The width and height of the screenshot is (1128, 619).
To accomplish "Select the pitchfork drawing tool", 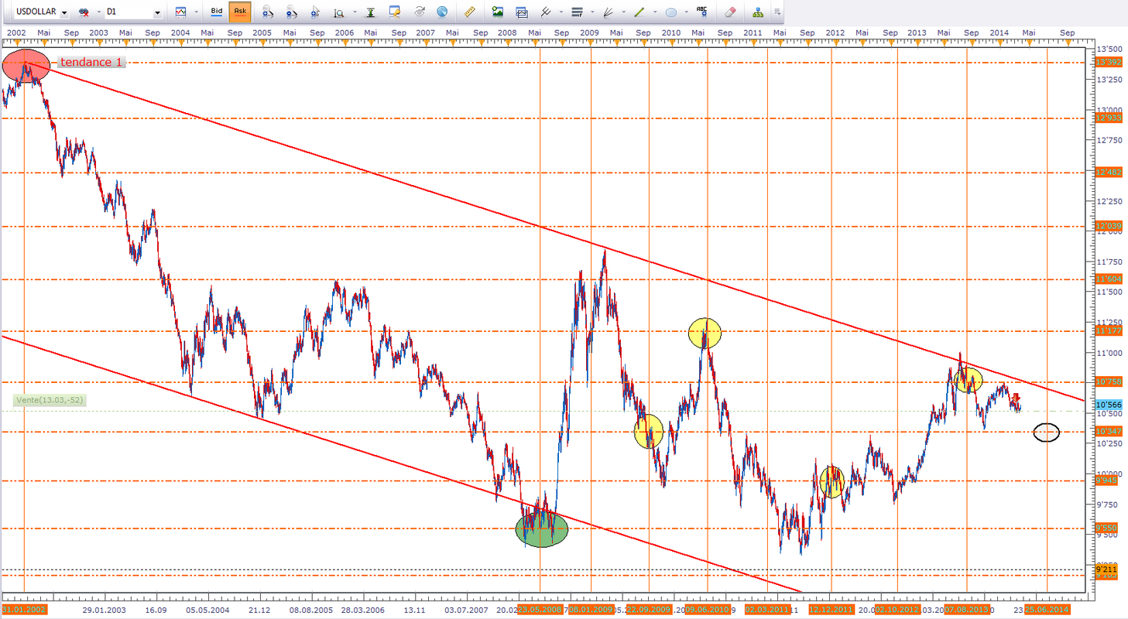I will (x=546, y=12).
